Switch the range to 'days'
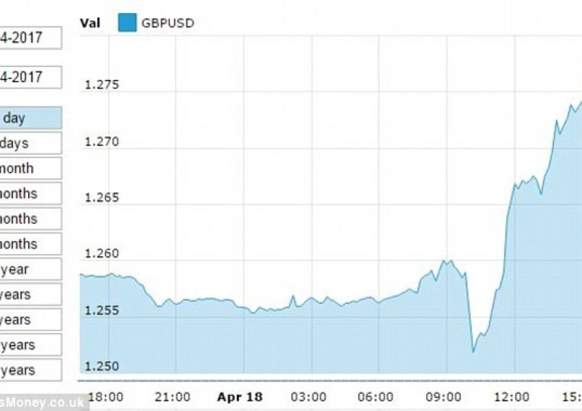This screenshot has width=582, height=411. [x=30, y=143]
